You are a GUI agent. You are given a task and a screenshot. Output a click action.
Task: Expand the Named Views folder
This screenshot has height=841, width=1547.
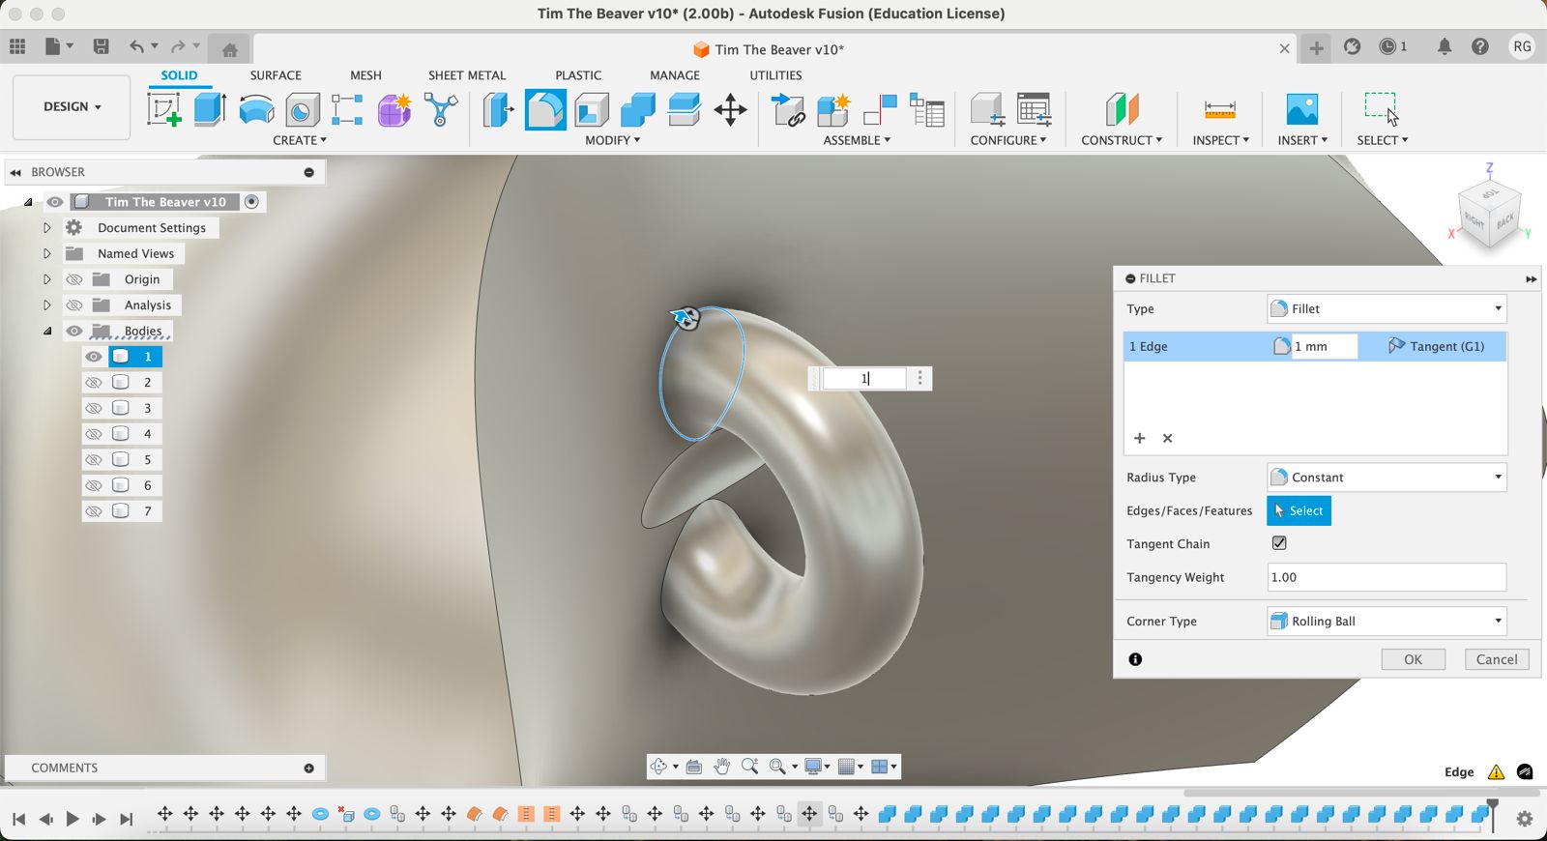[x=46, y=253]
